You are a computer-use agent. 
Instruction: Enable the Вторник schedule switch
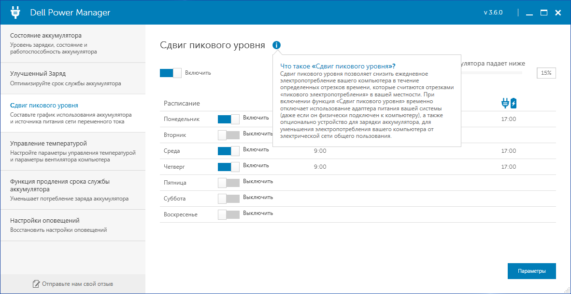tap(228, 135)
